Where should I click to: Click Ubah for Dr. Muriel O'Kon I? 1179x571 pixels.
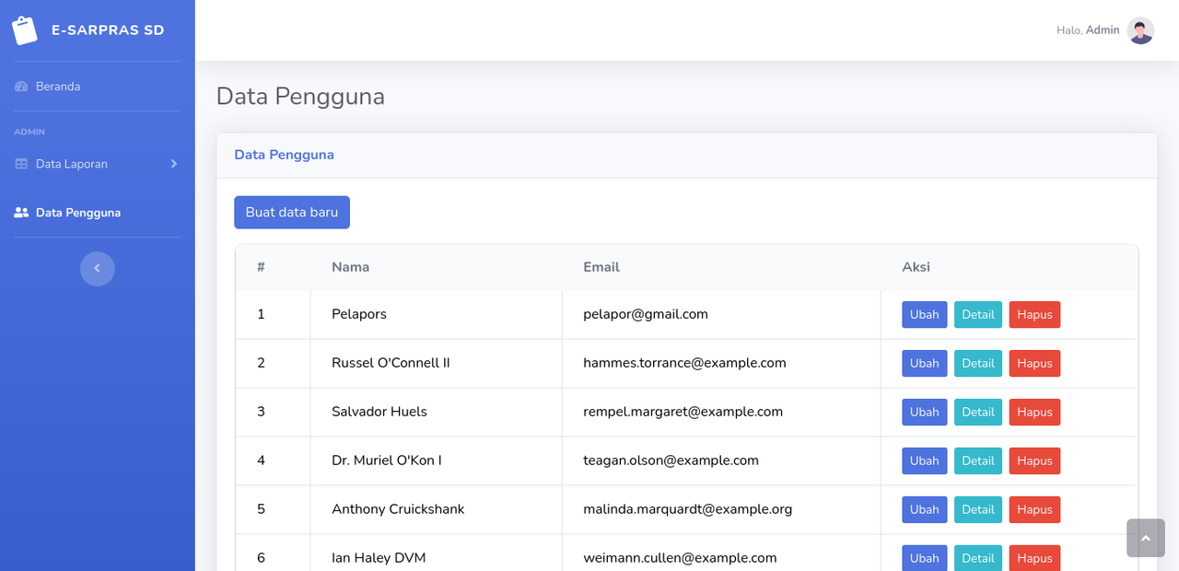925,460
